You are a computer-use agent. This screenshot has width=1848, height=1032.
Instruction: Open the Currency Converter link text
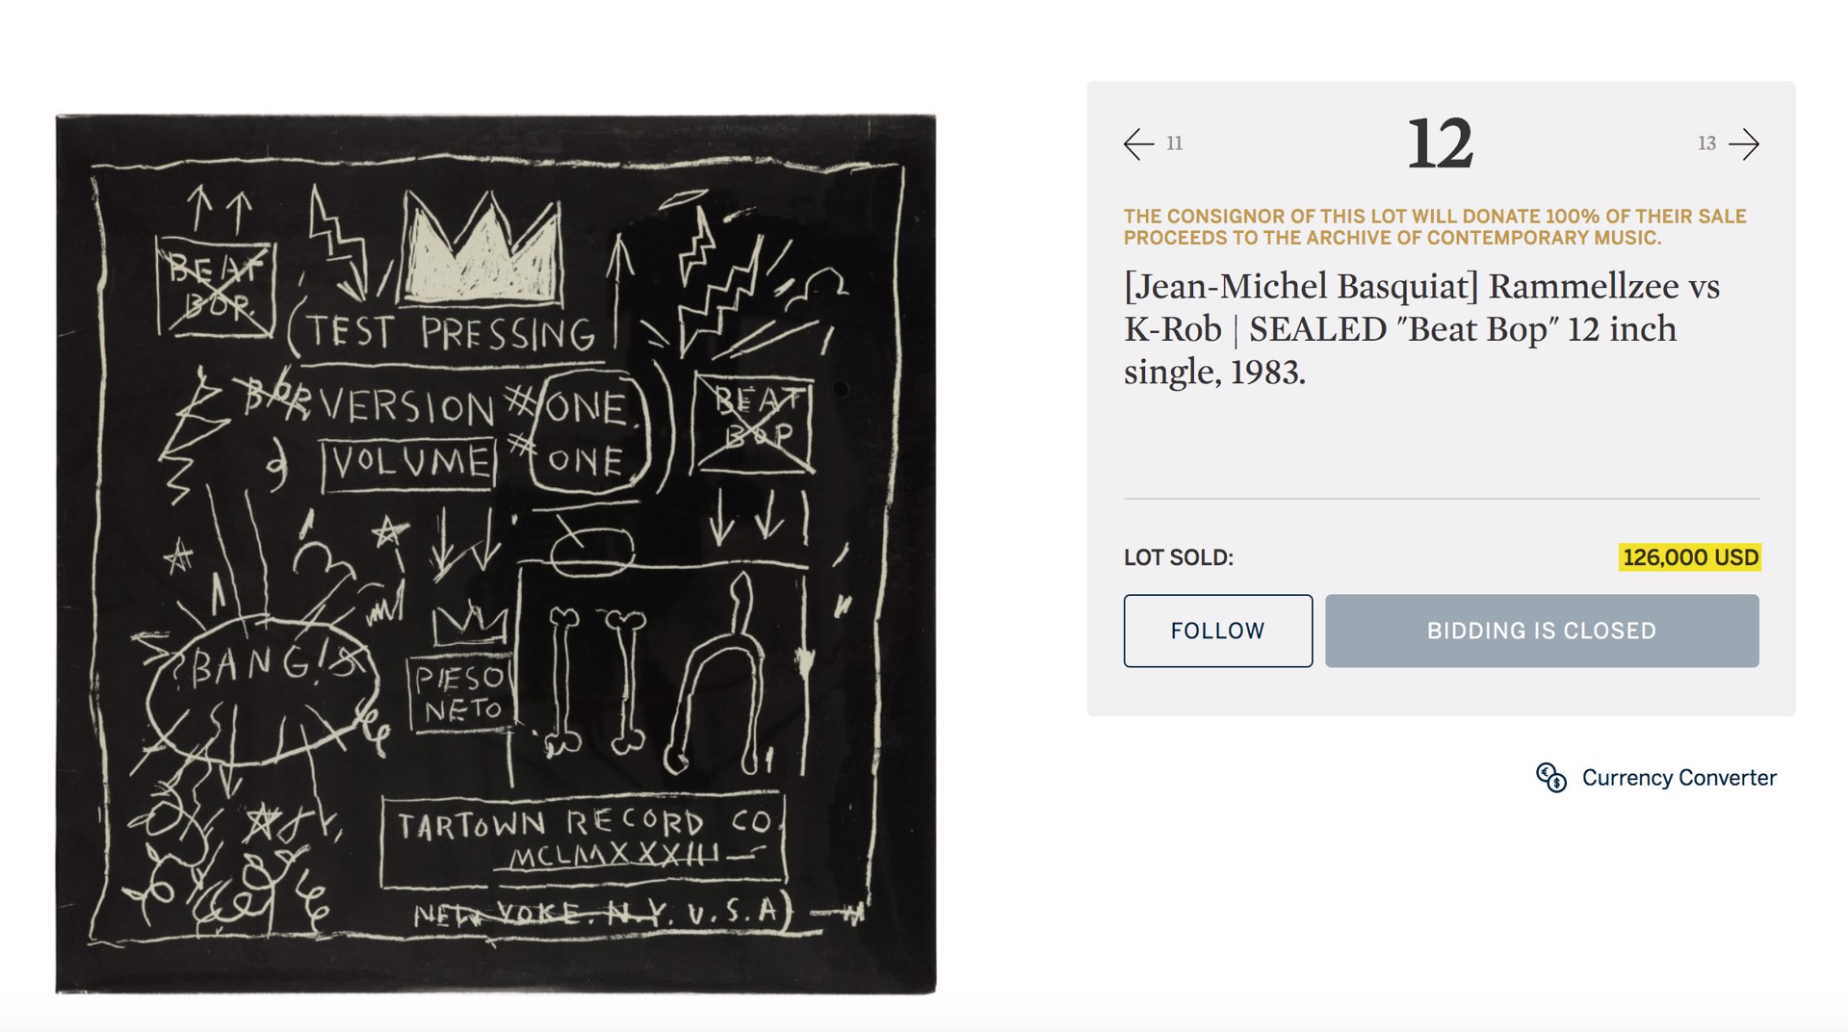point(1679,778)
